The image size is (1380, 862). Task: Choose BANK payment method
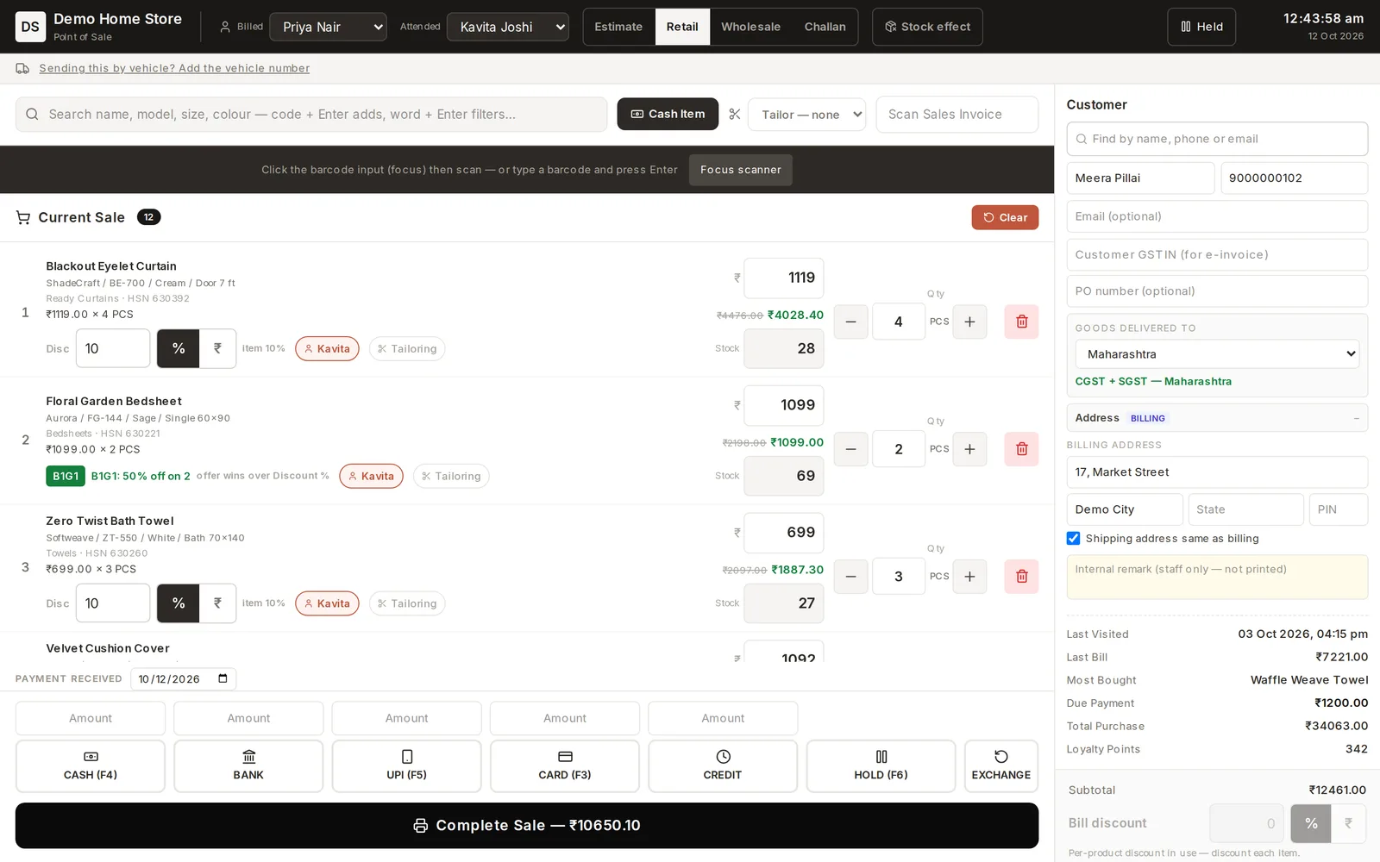[x=248, y=765]
